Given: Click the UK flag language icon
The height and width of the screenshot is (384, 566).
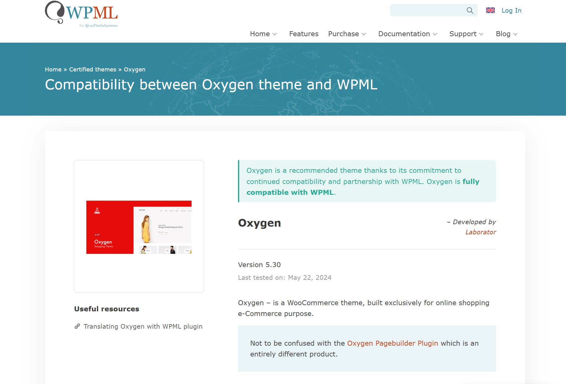Looking at the screenshot, I should 490,11.
